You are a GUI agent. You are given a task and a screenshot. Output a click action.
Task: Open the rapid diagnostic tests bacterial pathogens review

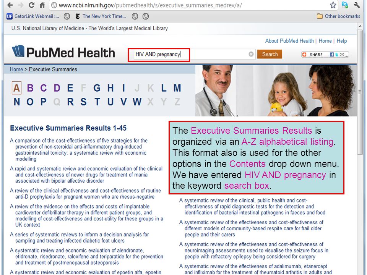coord(252,207)
